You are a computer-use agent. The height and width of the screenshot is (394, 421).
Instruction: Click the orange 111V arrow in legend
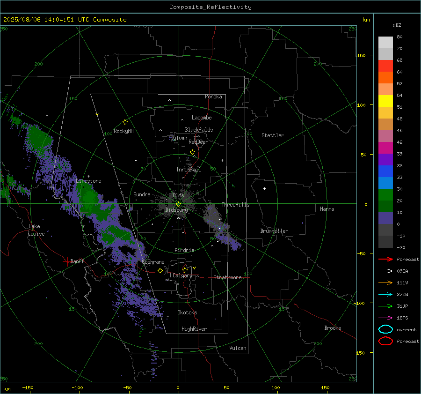point(385,282)
